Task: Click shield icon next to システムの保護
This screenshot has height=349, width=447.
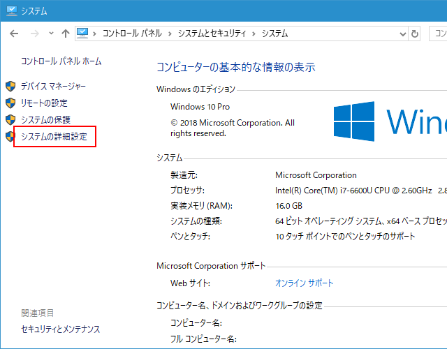Action: point(10,119)
